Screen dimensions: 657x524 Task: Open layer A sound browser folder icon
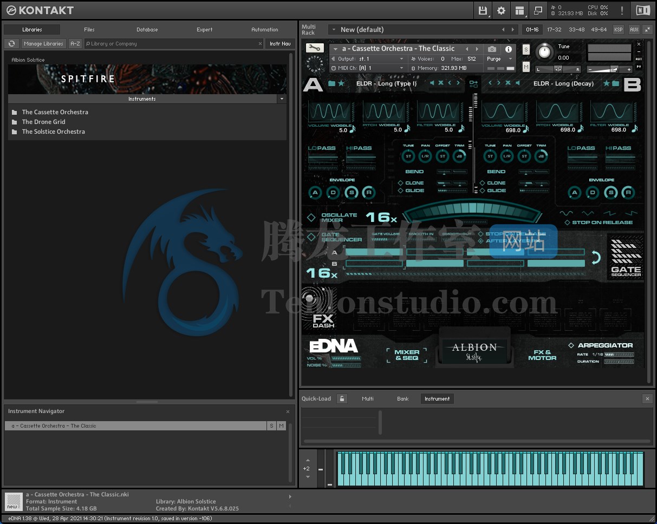[331, 83]
